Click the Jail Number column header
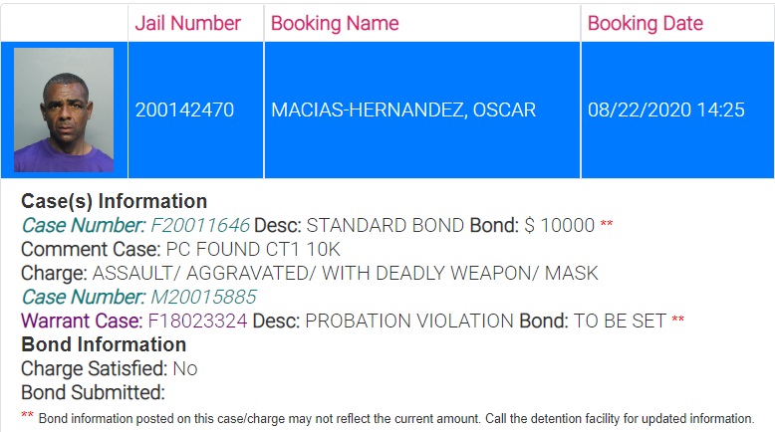Viewport: 775px width, 432px height. pyautogui.click(x=188, y=23)
